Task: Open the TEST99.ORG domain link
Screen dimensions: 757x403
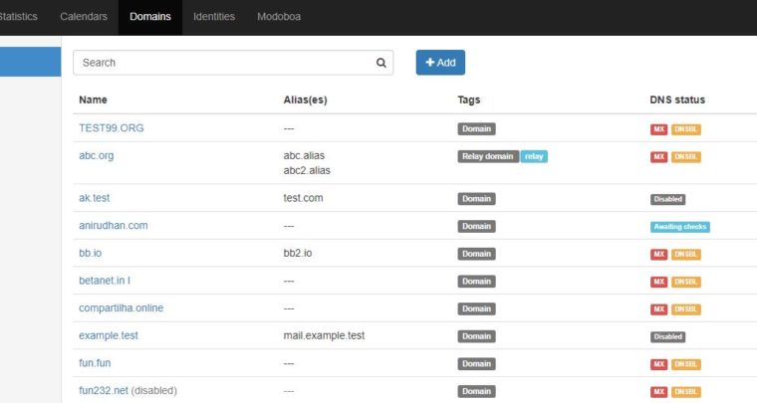Action: pyautogui.click(x=112, y=128)
